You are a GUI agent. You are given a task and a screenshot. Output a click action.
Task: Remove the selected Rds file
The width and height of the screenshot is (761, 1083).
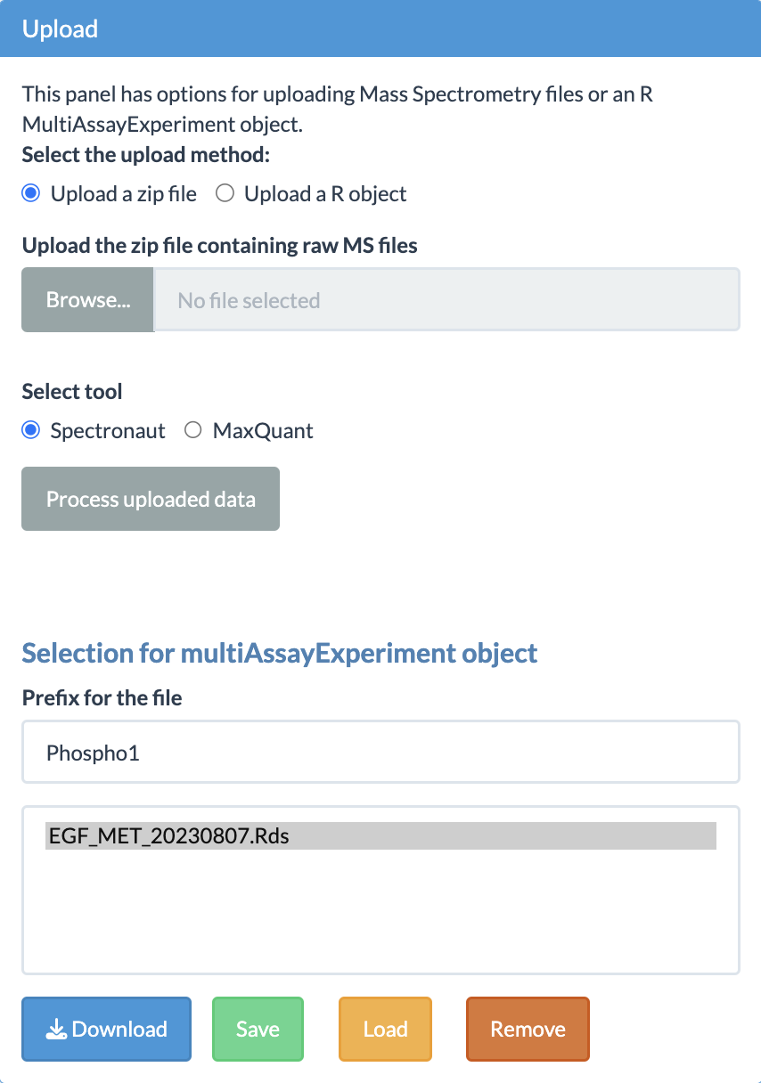tap(528, 1030)
